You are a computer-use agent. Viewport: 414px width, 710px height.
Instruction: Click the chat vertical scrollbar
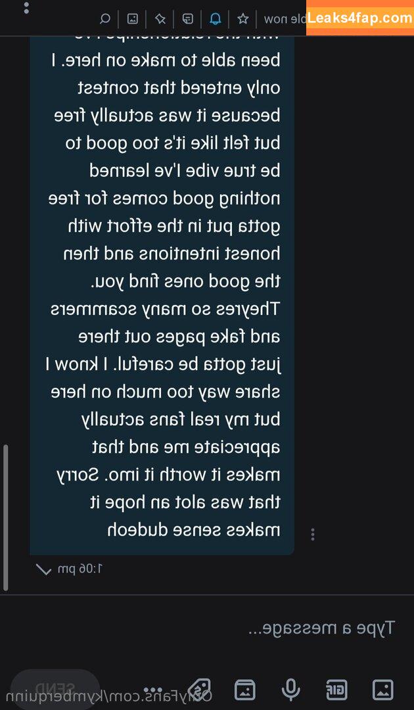[x=5, y=517]
